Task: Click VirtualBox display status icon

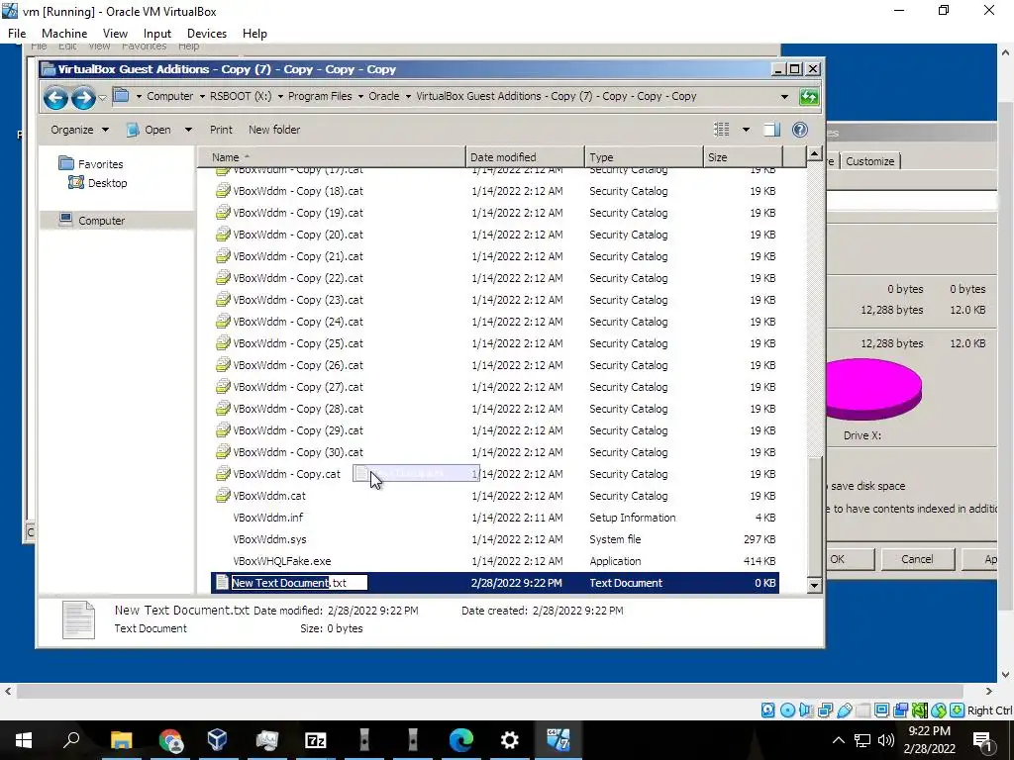Action: click(881, 711)
